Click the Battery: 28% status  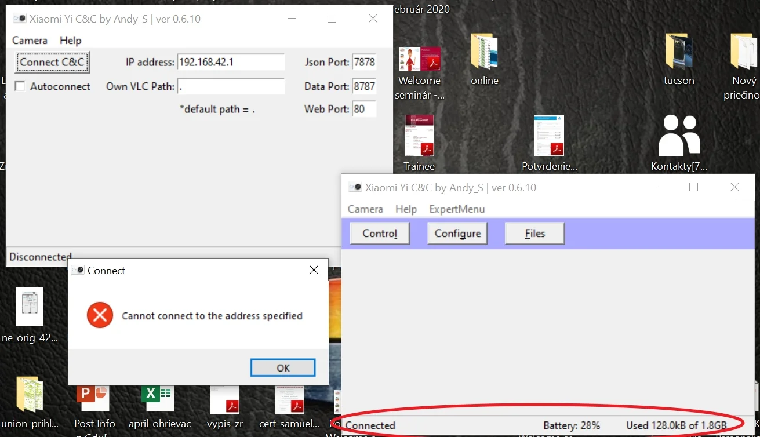click(x=572, y=425)
